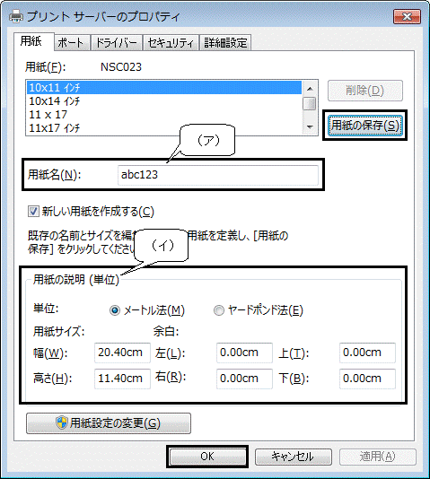Close the プリントサーバーのプロパティ dialog

(x=407, y=16)
